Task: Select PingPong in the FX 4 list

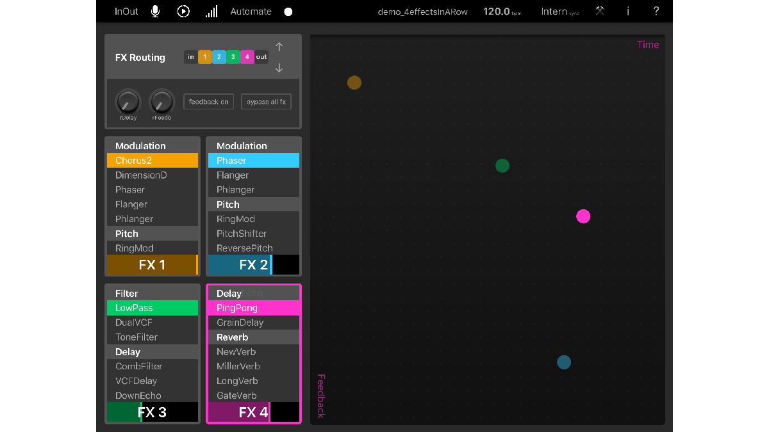Action: pos(254,308)
